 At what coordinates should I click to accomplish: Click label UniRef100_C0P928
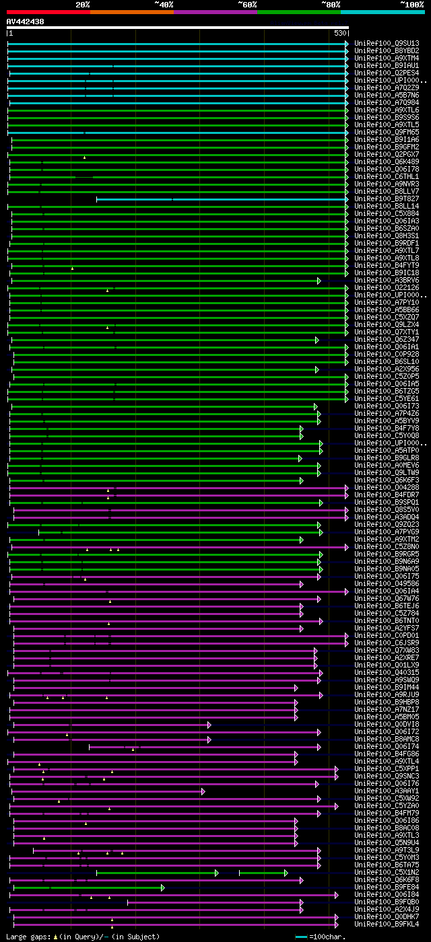point(387,354)
